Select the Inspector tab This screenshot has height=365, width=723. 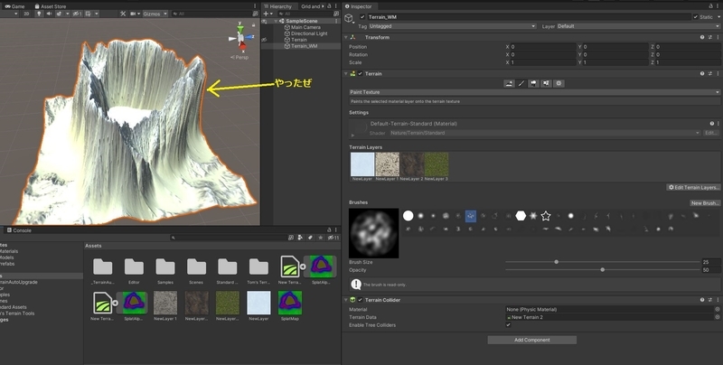[x=358, y=6]
